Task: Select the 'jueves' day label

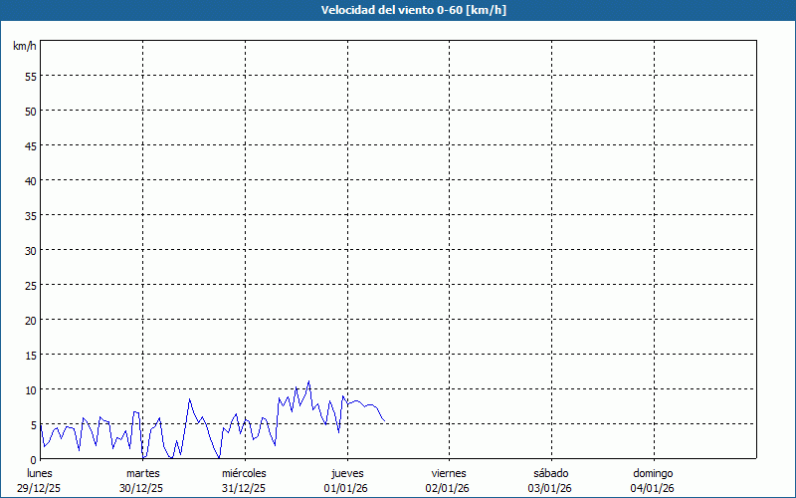Action: click(347, 473)
